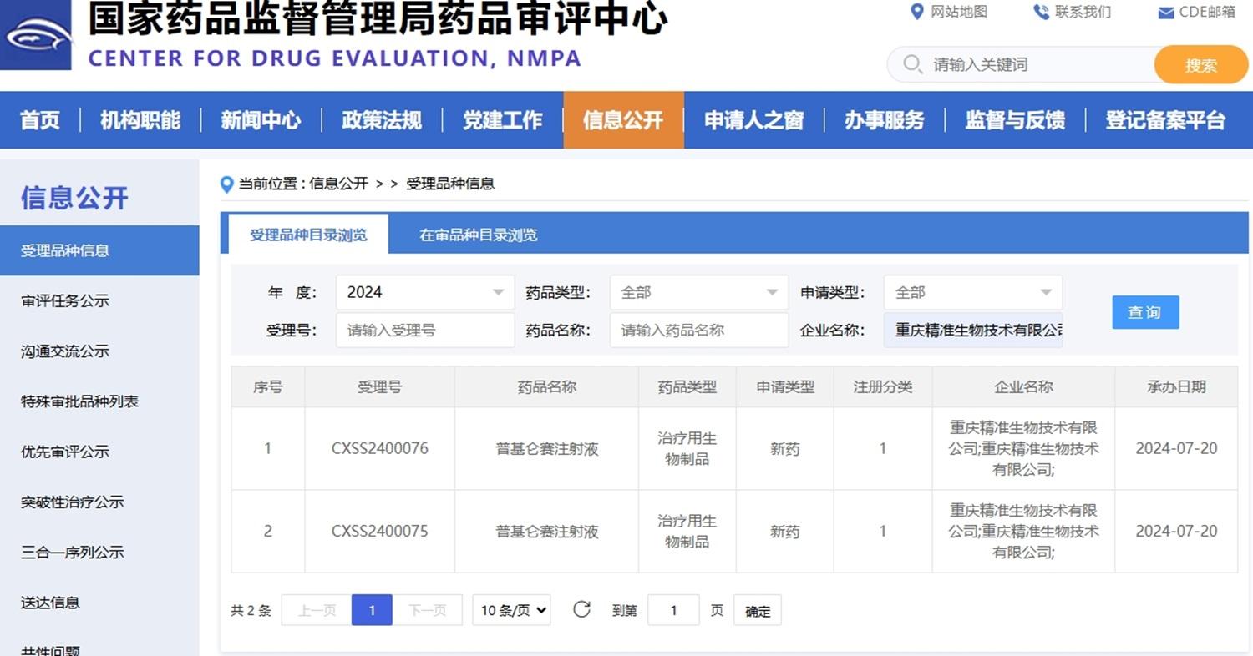Viewport: 1253px width, 656px height.
Task: Select 政策法规 in the navigation bar
Action: pyautogui.click(x=381, y=120)
